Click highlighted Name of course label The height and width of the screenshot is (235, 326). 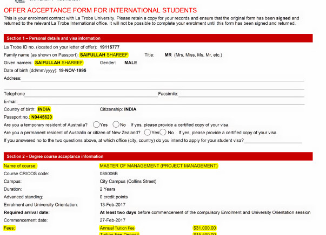[20, 166]
